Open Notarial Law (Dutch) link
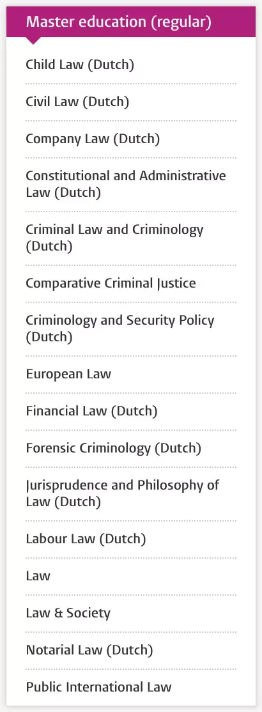 coord(89,650)
